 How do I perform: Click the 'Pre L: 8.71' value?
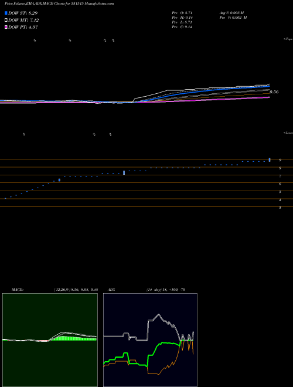click(x=182, y=22)
